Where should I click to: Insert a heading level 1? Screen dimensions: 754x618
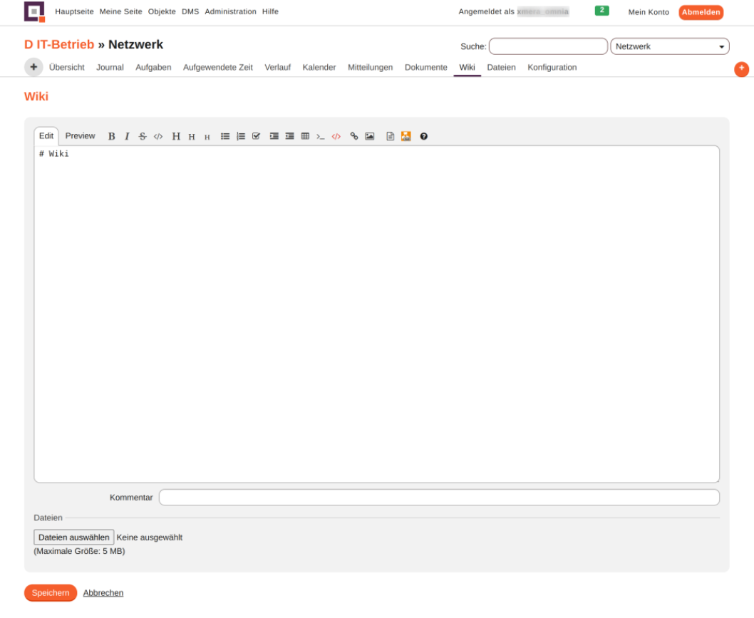point(176,136)
